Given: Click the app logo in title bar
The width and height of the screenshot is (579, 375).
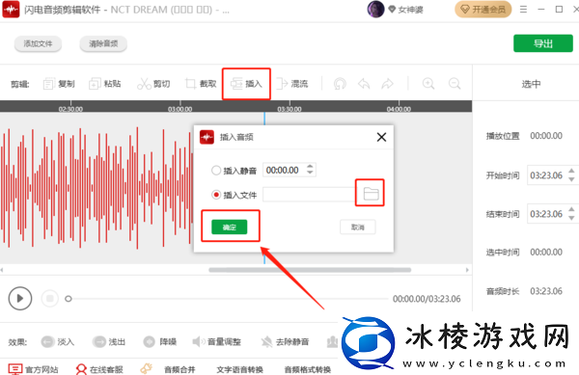Looking at the screenshot, I should click(x=11, y=10).
